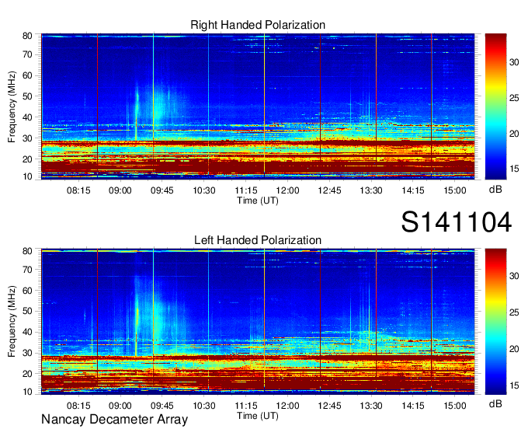The width and height of the screenshot is (528, 429).
Task: Click the 70 MHz tick of Right Handed plot
Action: (x=27, y=54)
